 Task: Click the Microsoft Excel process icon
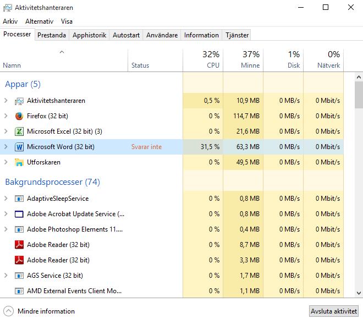pyautogui.click(x=19, y=131)
